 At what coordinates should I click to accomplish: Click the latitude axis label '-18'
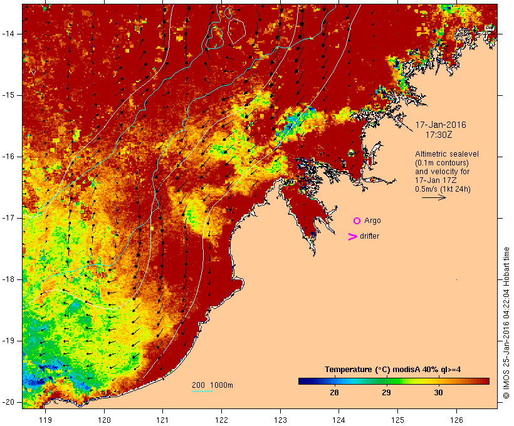click(8, 279)
